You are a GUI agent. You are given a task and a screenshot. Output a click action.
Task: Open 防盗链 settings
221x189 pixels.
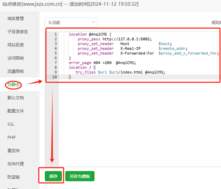tap(14, 177)
